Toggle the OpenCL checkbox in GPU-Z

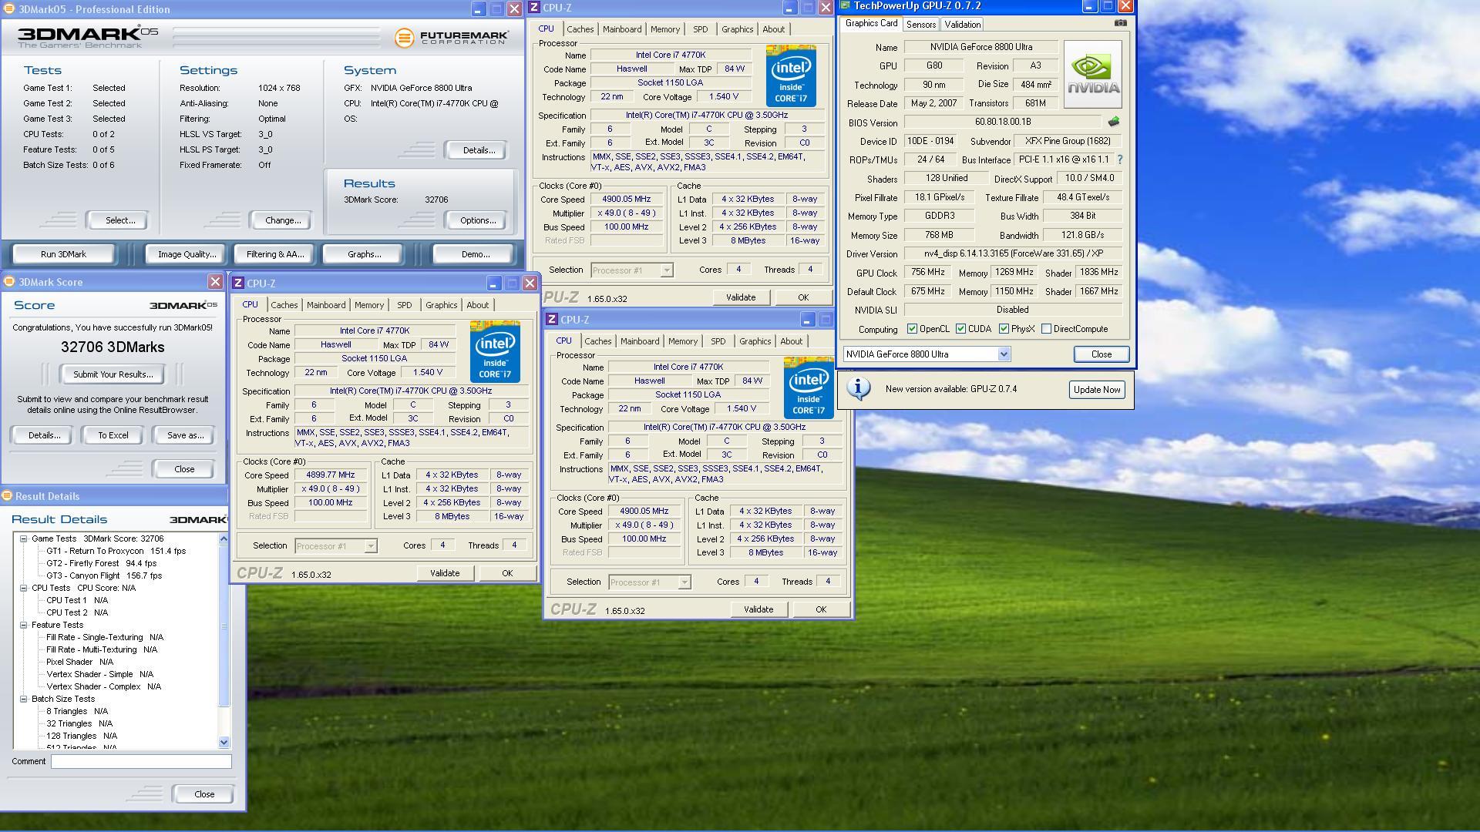[912, 329]
